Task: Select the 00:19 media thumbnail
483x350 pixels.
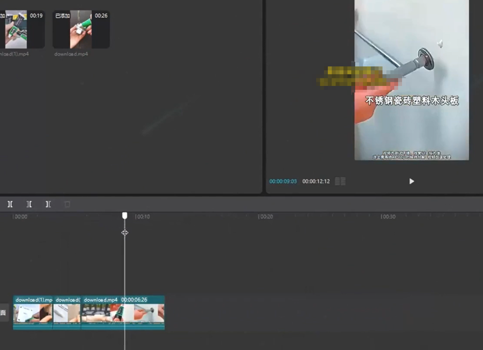Action: [x=21, y=30]
